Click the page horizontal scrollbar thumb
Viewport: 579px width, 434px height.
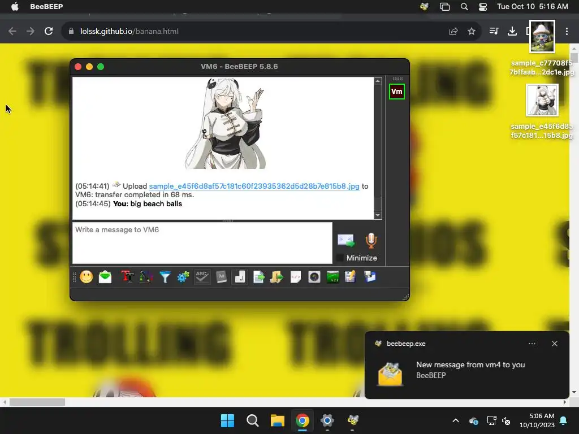37,402
